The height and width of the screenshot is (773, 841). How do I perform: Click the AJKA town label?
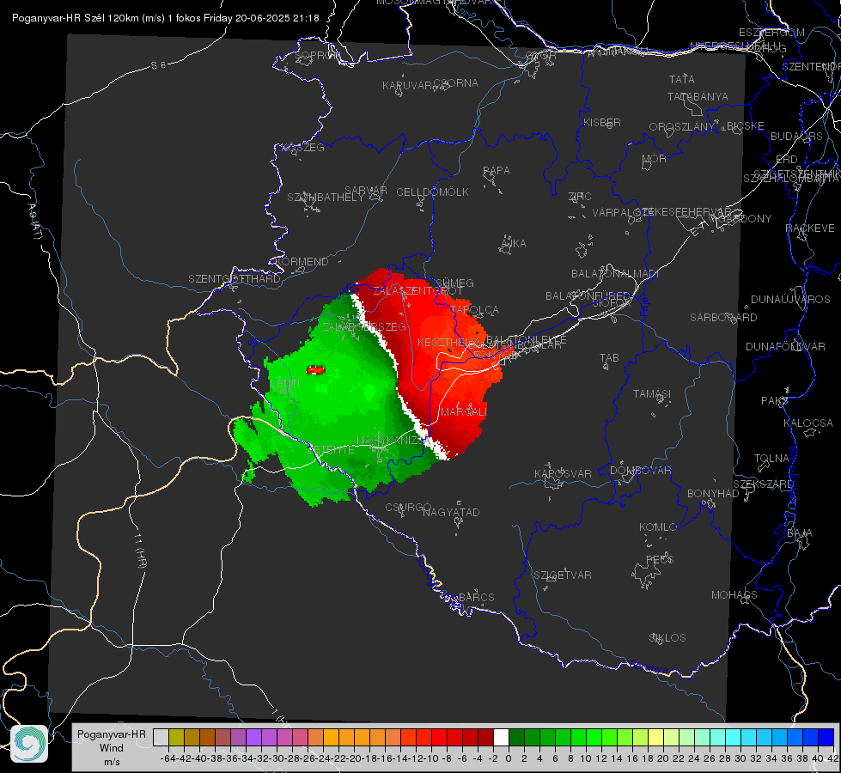pos(513,244)
